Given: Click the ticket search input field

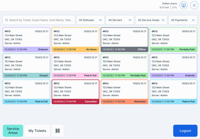Looking at the screenshot, I should click(x=41, y=20).
